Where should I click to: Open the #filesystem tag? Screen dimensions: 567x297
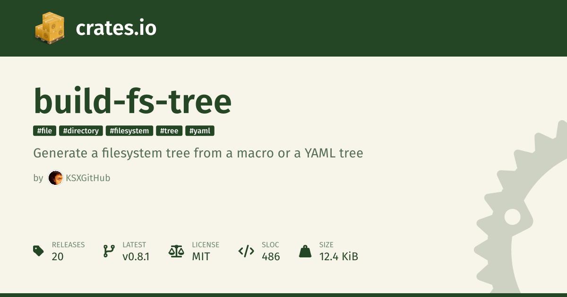(129, 131)
